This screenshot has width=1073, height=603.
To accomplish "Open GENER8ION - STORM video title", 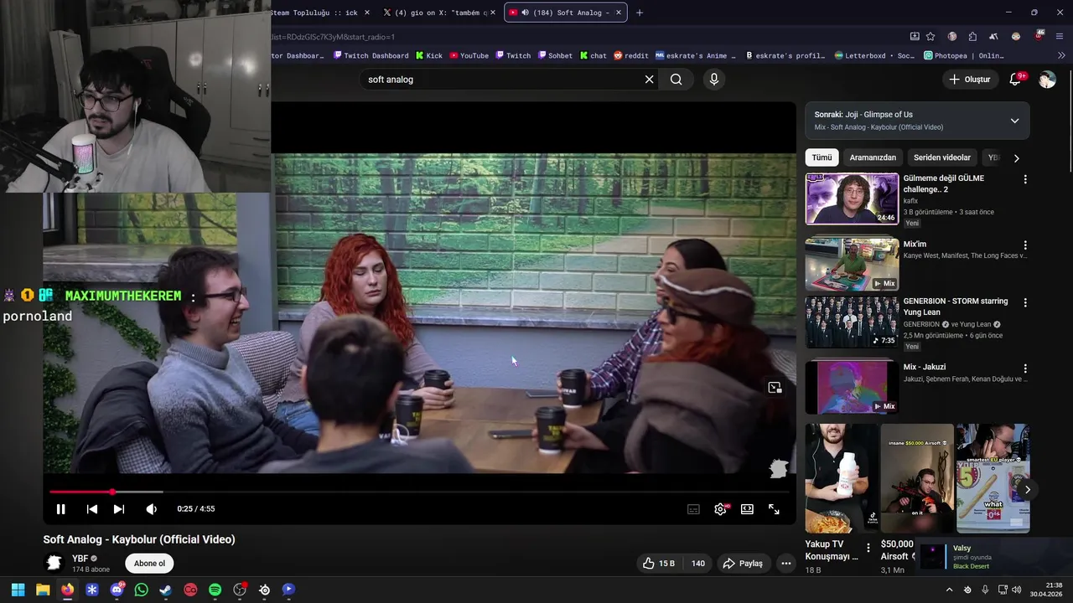I will click(955, 307).
